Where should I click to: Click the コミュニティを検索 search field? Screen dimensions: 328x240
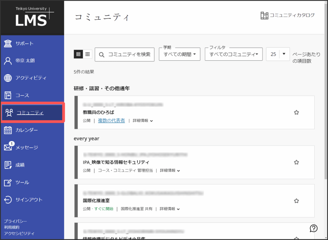[x=125, y=54]
